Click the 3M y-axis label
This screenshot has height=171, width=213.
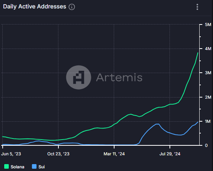coord(208,73)
